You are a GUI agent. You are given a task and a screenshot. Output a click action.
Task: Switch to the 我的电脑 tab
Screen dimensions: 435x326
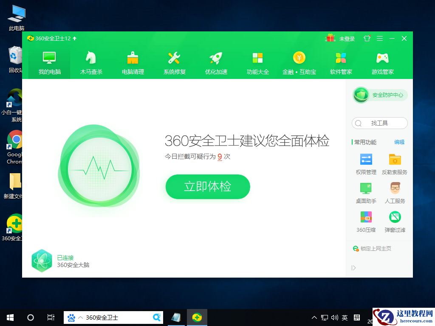[x=48, y=62]
